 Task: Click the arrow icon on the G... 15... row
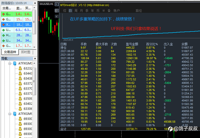[4, 19]
